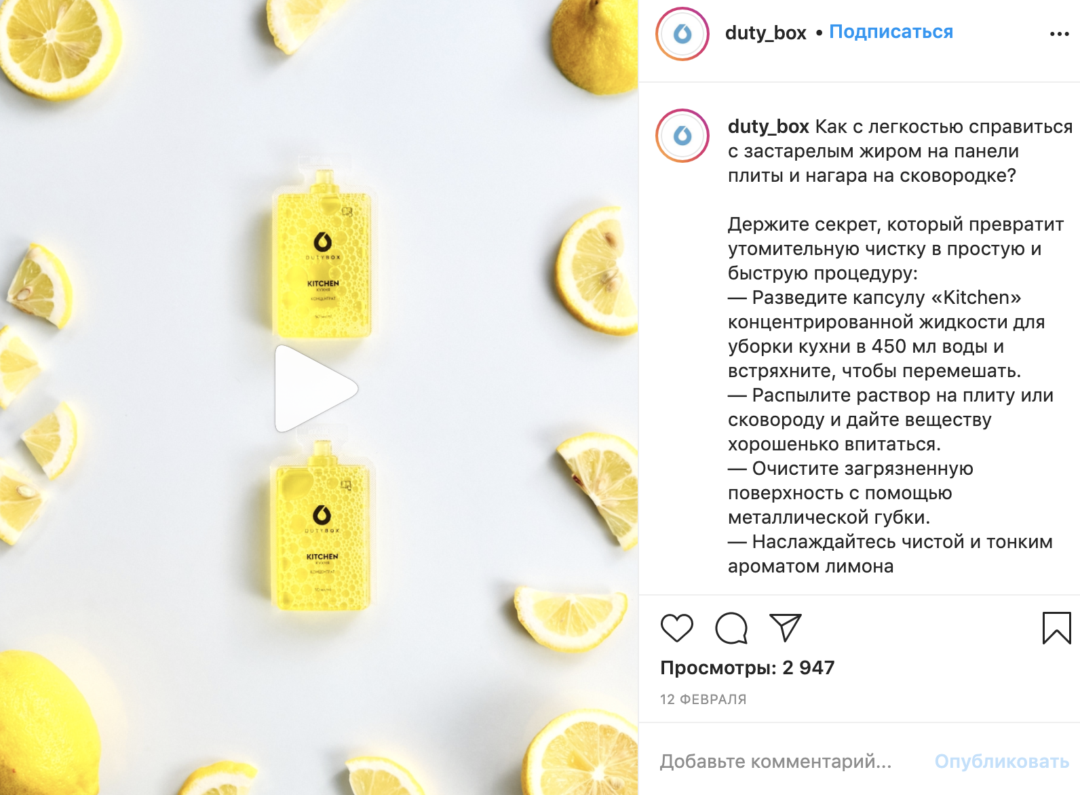
Task: Open duty_box username in header
Action: click(765, 33)
